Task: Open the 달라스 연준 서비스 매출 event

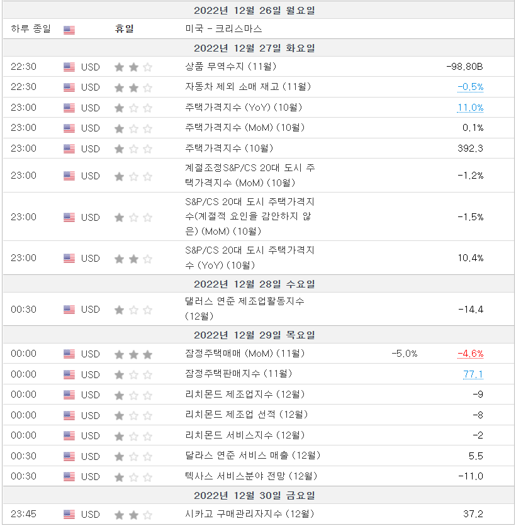Action: point(252,456)
